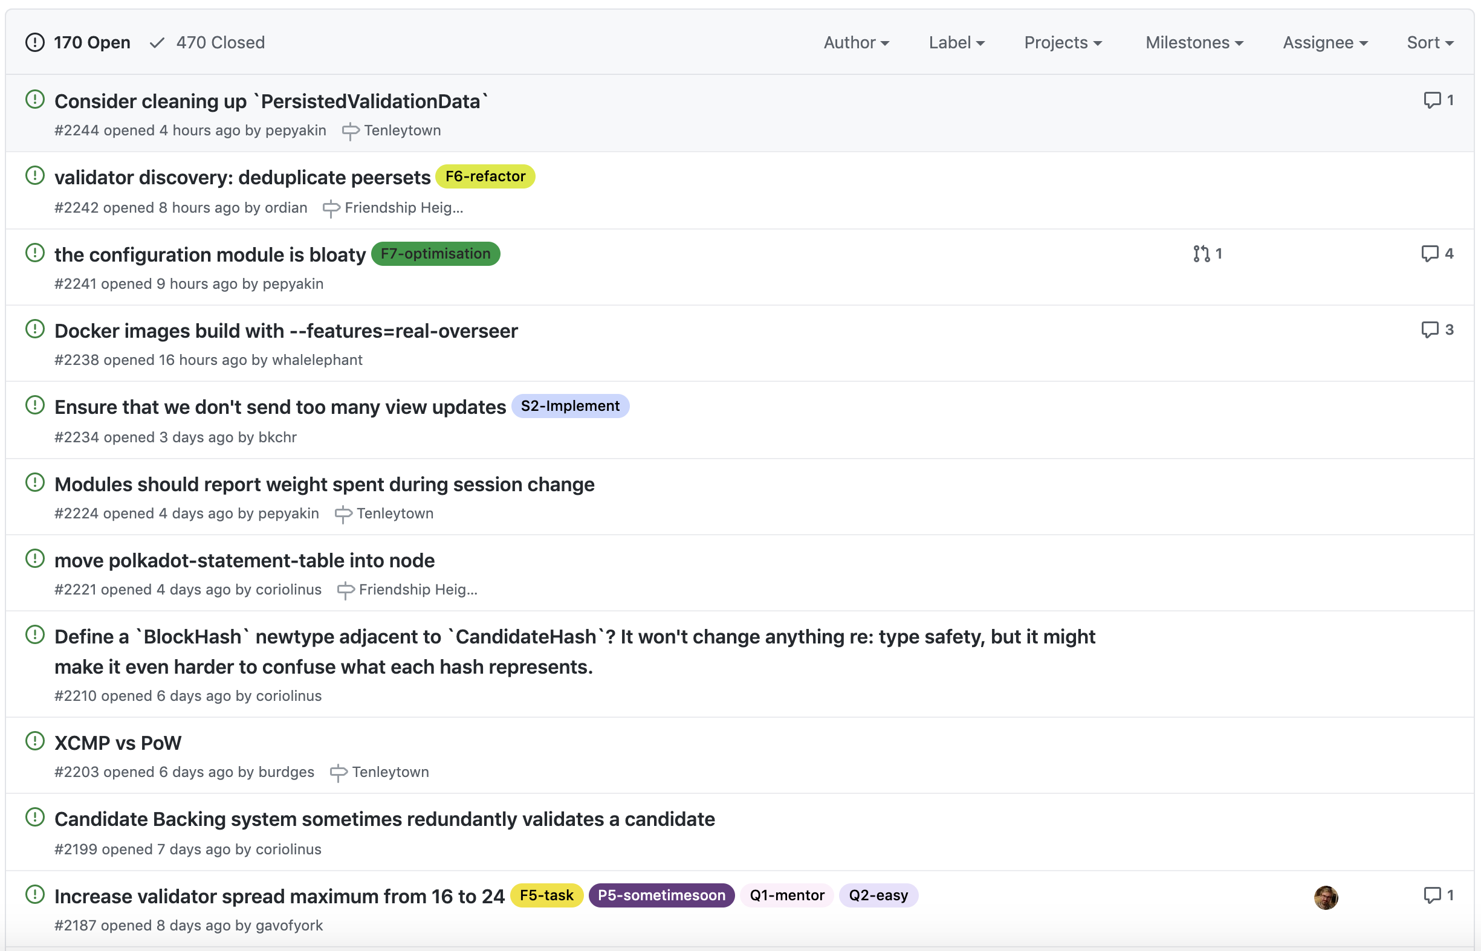The image size is (1481, 951).
Task: Open the Assignee filter menu
Action: pyautogui.click(x=1324, y=43)
